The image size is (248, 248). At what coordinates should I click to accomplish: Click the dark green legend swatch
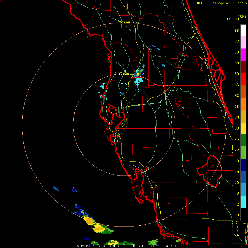(243, 140)
